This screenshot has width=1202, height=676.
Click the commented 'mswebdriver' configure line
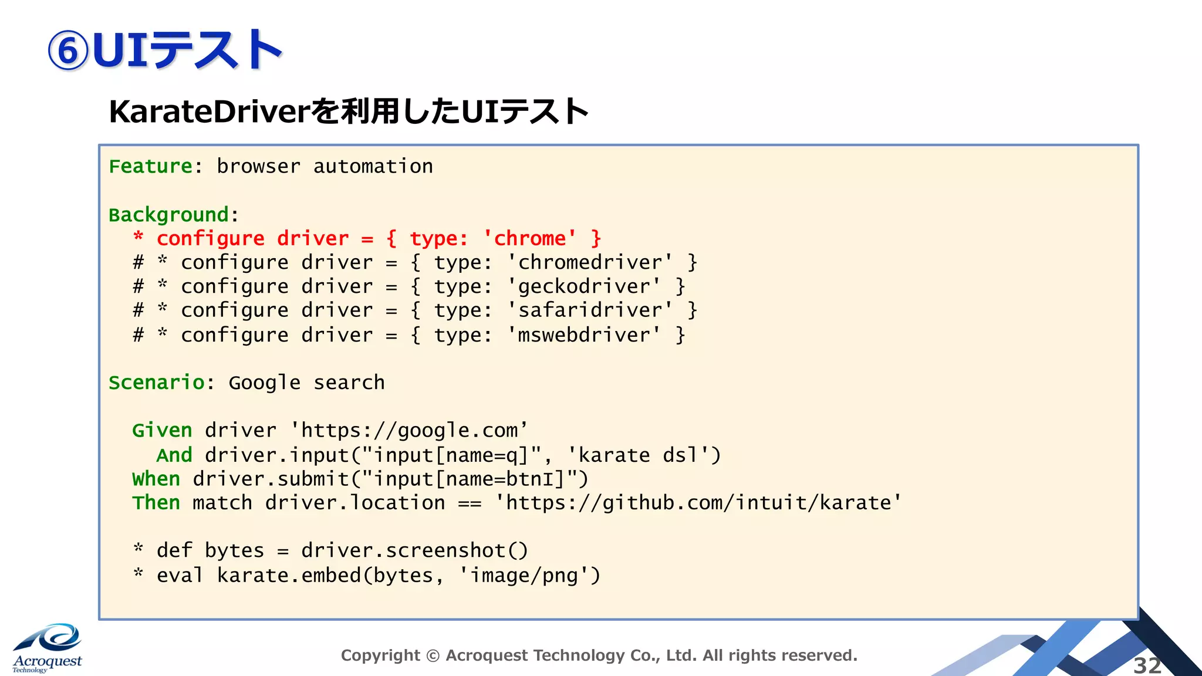coord(409,335)
